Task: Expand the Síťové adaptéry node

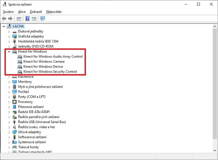Action: pos(9,132)
